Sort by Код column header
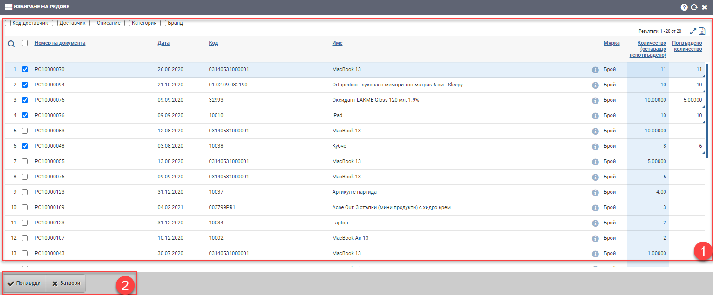 pos(213,43)
